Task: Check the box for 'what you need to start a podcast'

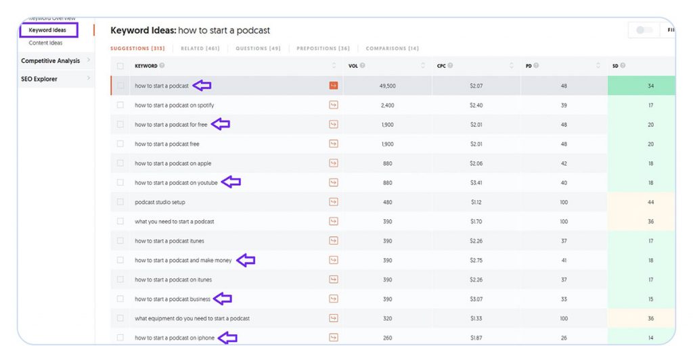Action: tap(120, 222)
